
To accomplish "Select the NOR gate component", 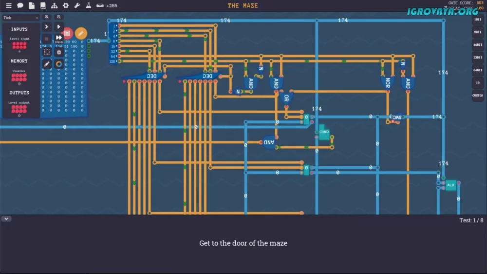I will (x=388, y=83).
